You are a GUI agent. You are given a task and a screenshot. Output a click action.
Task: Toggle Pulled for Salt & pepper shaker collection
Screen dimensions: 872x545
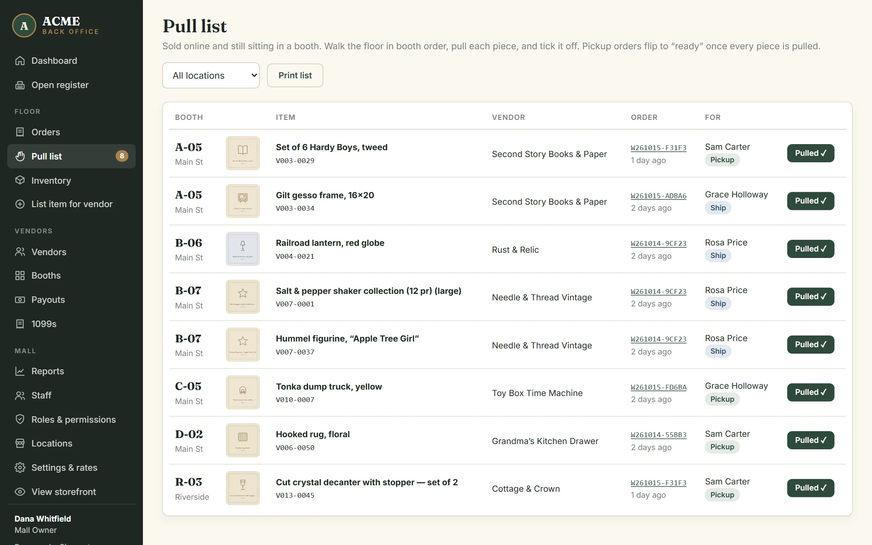[811, 296]
